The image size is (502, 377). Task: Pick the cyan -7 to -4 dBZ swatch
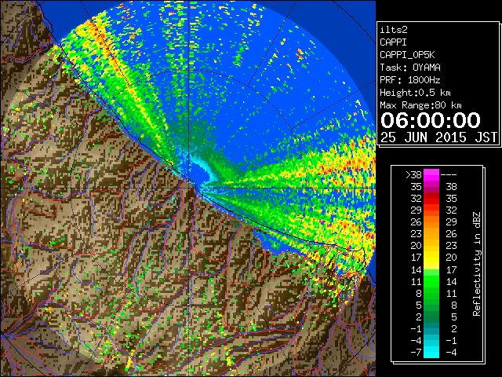431,353
